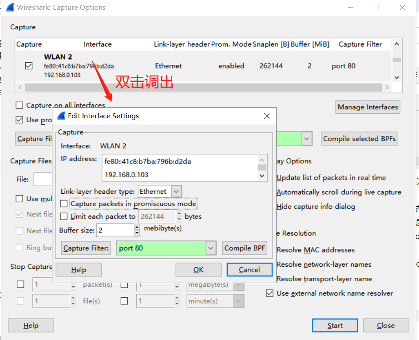Cancel the interface settings dialog
Viewport: 419px width, 340px height.
click(249, 270)
